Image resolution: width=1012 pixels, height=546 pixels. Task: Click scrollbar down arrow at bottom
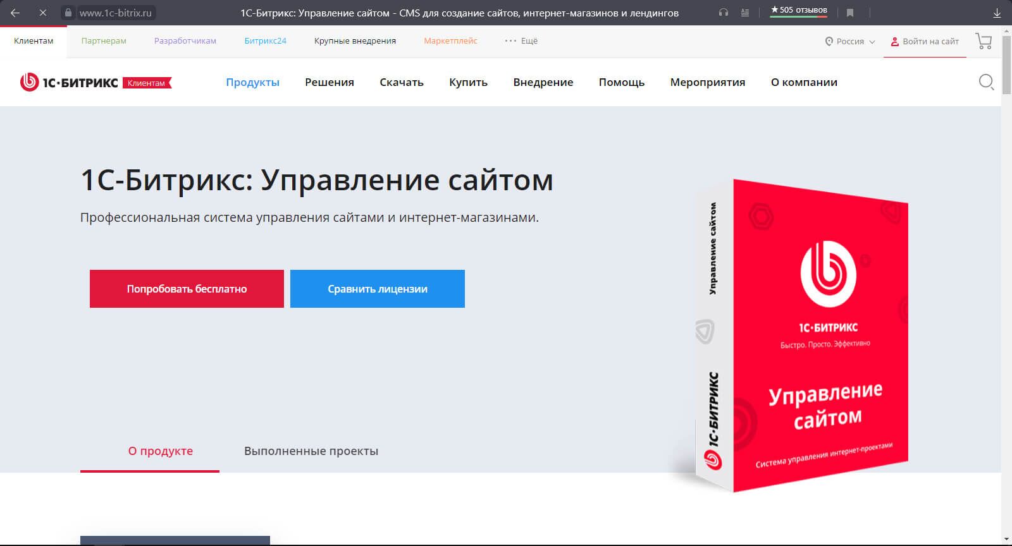coord(1006,540)
